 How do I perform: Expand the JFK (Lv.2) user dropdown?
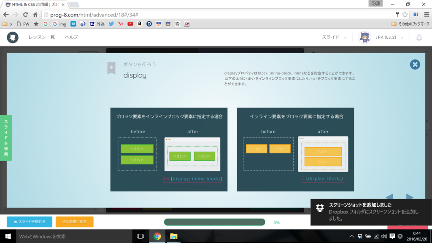[x=389, y=37]
